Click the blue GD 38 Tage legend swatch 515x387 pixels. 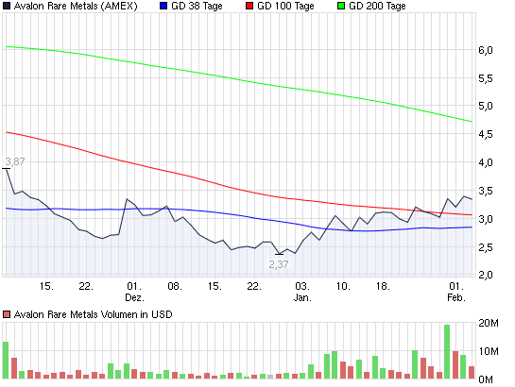click(x=163, y=6)
